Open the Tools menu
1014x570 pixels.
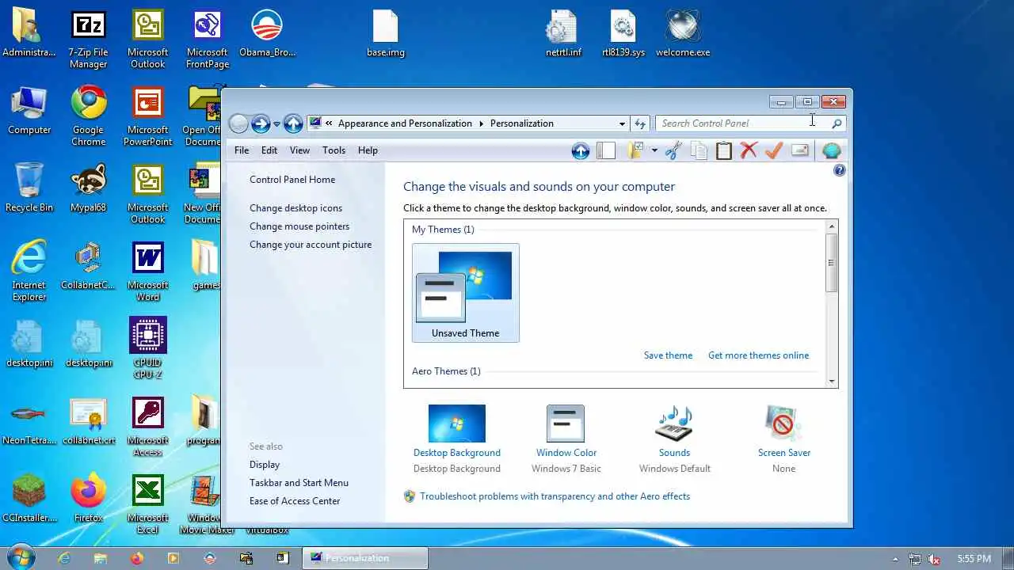334,150
